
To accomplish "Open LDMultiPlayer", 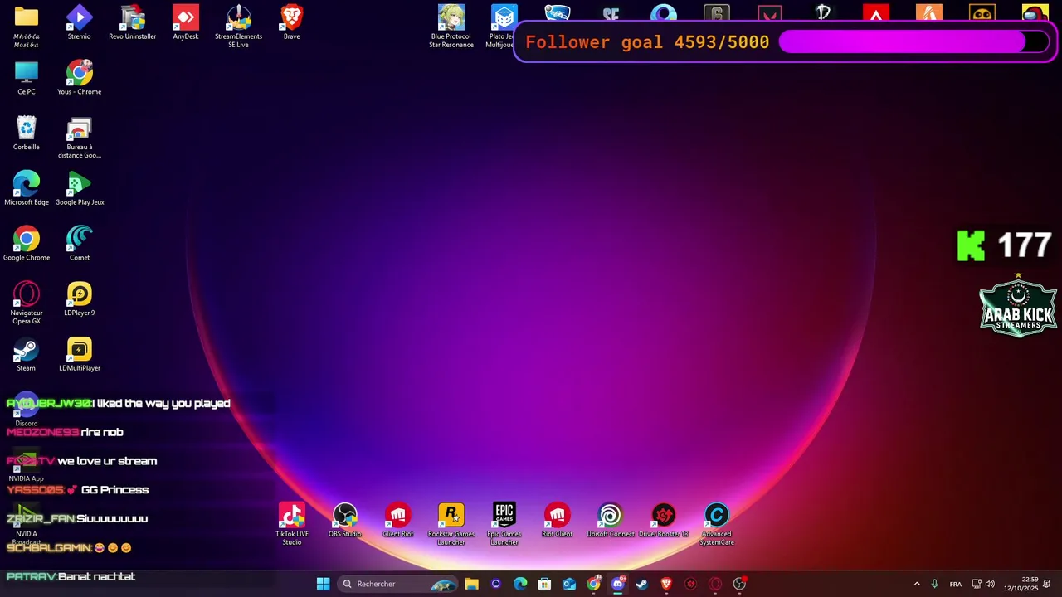I will click(x=80, y=354).
